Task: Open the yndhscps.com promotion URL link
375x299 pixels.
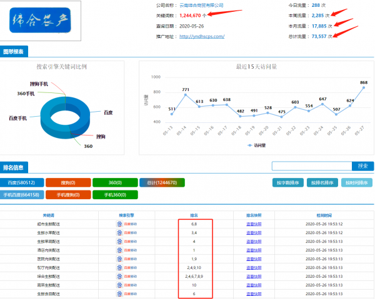Action: tap(202, 36)
